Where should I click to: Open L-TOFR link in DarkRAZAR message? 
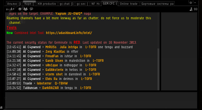pyautogui.click(x=86, y=88)
